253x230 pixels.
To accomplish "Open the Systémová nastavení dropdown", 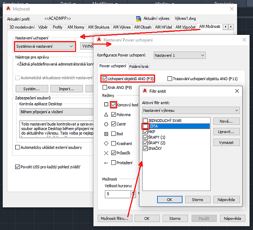I will pos(45,47).
